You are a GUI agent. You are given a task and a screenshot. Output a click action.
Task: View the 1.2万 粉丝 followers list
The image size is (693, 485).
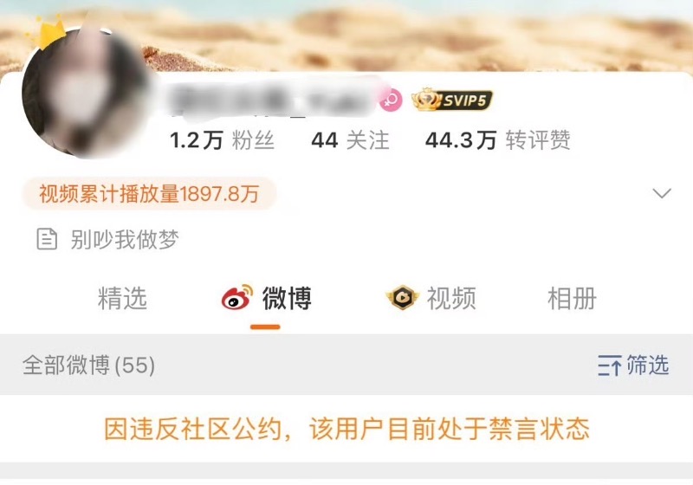[223, 140]
